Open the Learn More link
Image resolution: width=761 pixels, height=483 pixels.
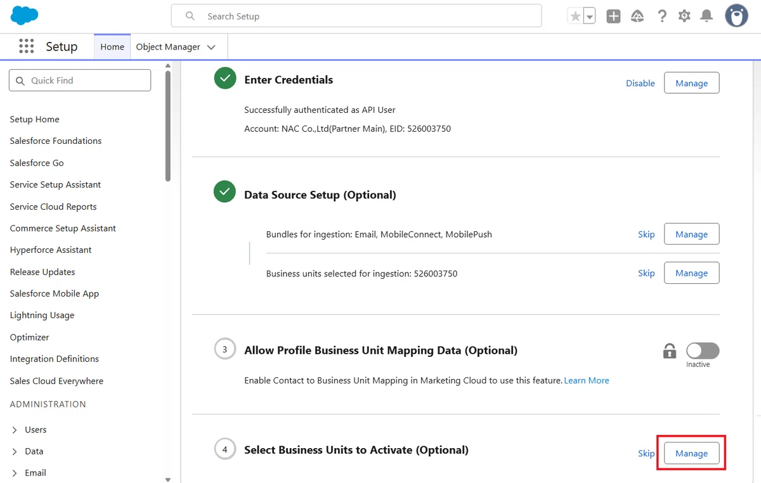pos(587,380)
